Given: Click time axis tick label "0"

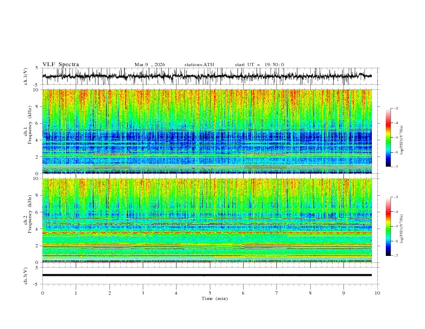Looking at the screenshot, I should [x=42, y=293].
